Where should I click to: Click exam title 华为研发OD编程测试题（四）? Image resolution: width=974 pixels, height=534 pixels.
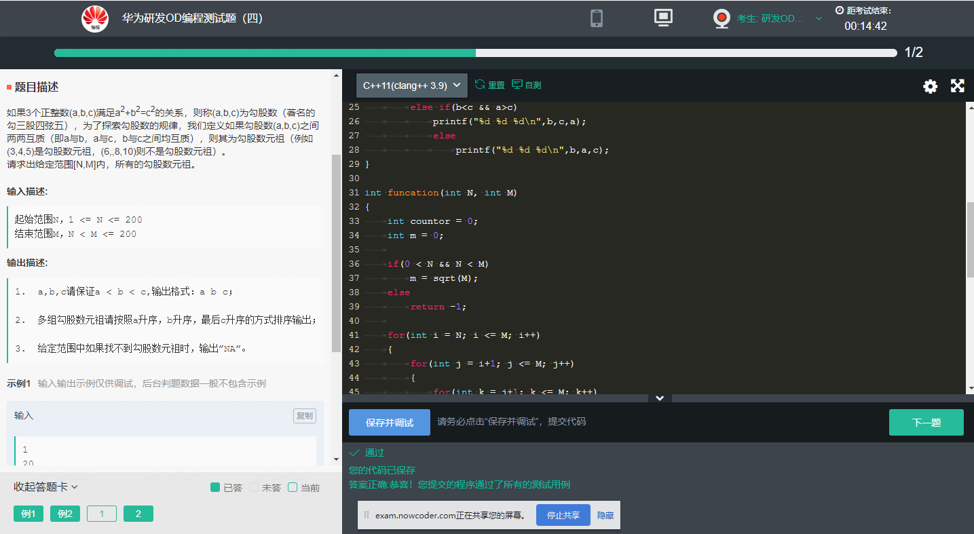pos(192,18)
